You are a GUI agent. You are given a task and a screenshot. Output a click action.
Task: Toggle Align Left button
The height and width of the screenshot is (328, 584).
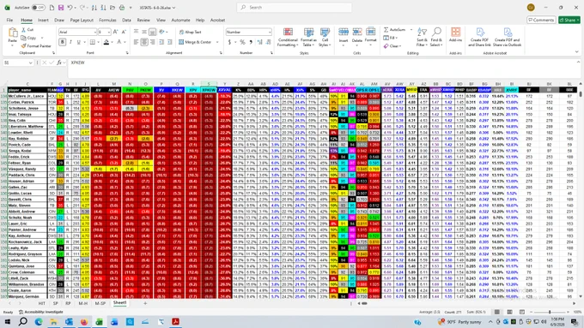point(136,42)
